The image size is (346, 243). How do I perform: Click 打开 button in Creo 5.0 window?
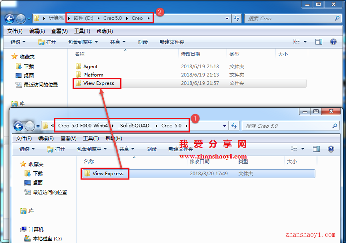[56, 149]
